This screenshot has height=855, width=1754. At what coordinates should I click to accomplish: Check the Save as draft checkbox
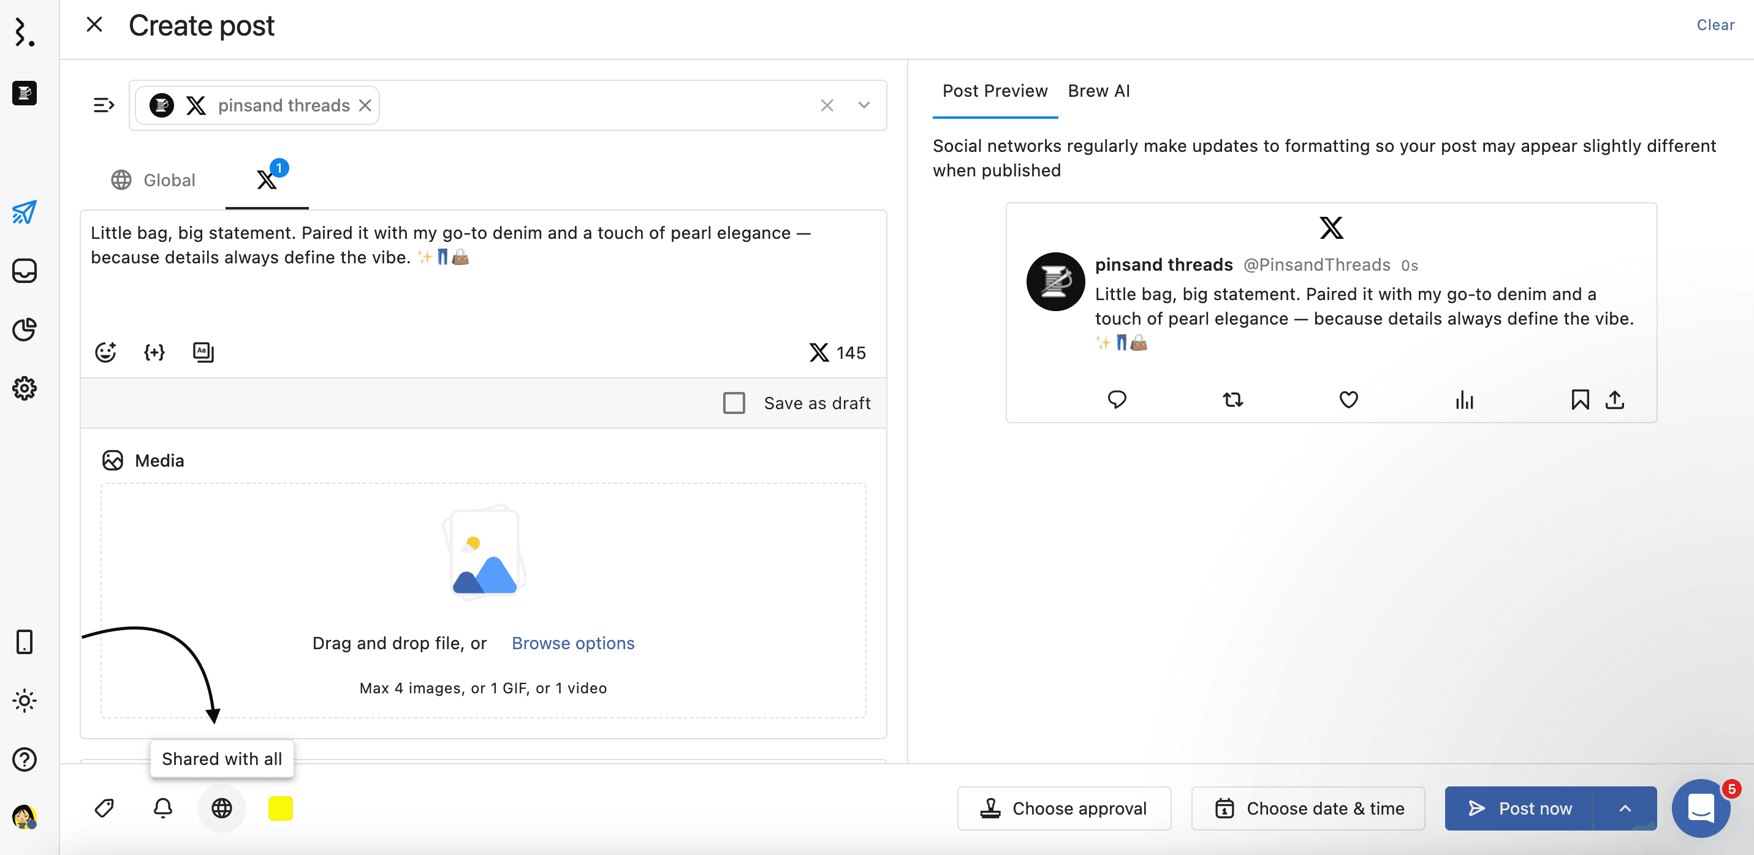[x=734, y=403]
